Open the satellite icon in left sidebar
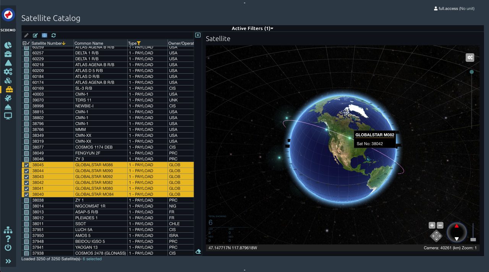489x272 pixels. 8,98
